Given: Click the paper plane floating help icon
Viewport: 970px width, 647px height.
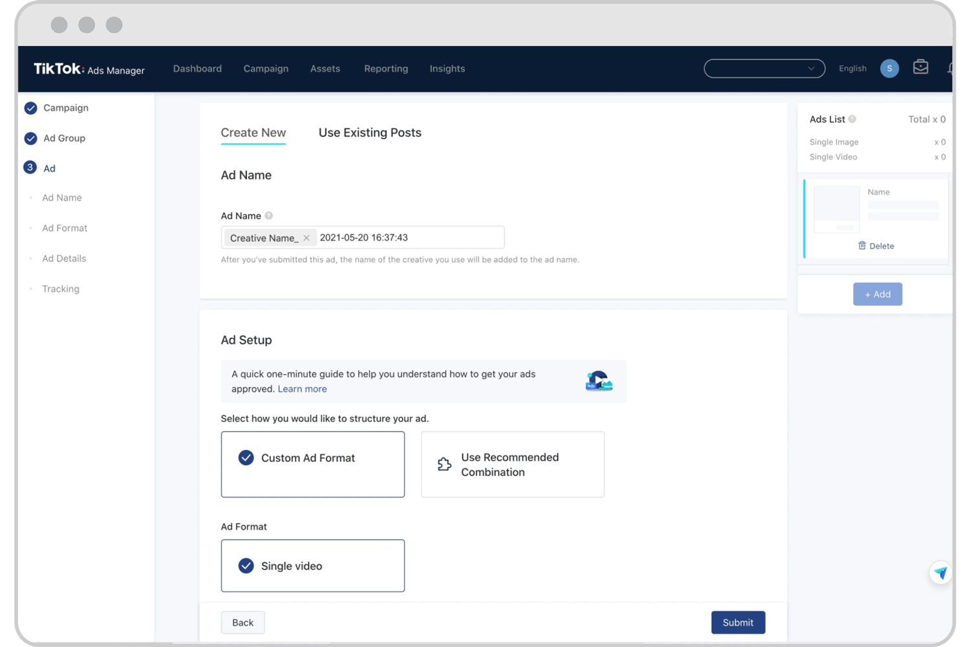Looking at the screenshot, I should [x=940, y=573].
